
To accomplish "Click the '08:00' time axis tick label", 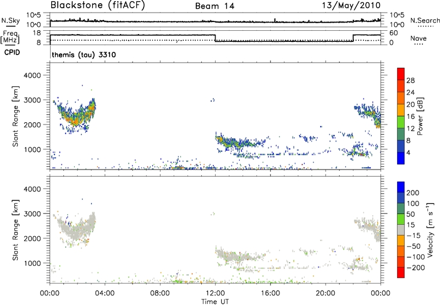I will 160,293.
